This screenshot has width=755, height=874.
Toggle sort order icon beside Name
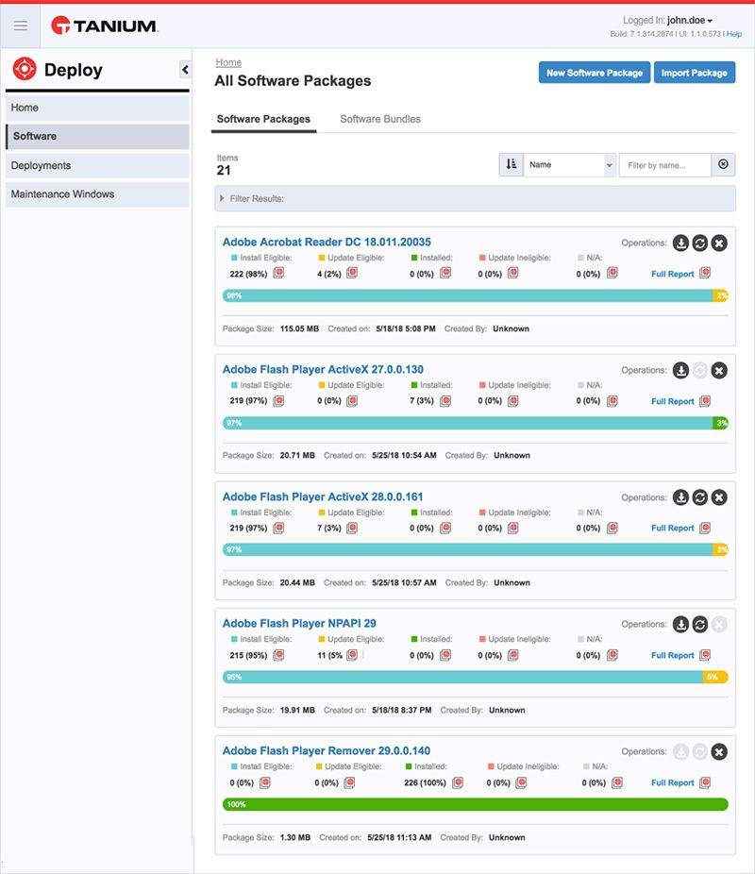(x=511, y=164)
